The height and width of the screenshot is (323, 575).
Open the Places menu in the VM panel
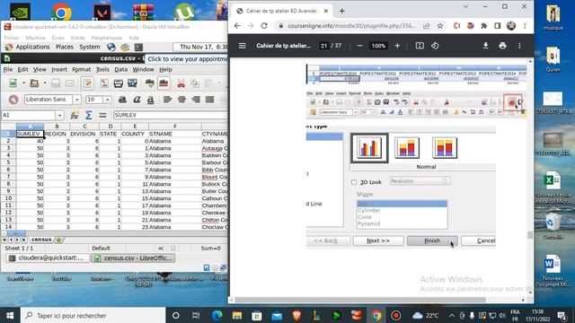(x=64, y=47)
